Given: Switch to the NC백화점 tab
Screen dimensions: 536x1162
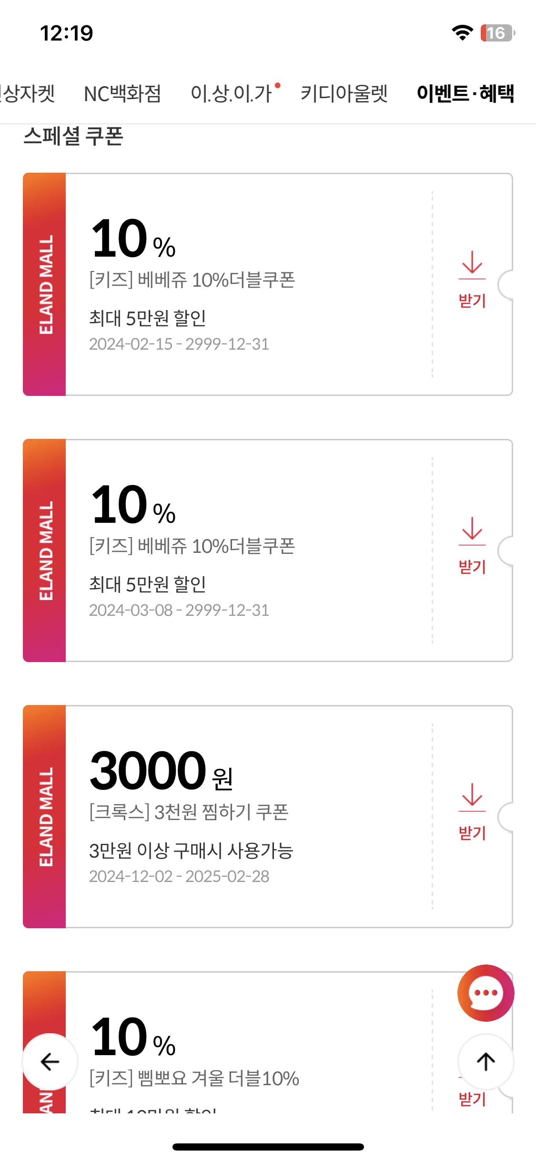Looking at the screenshot, I should tap(122, 93).
